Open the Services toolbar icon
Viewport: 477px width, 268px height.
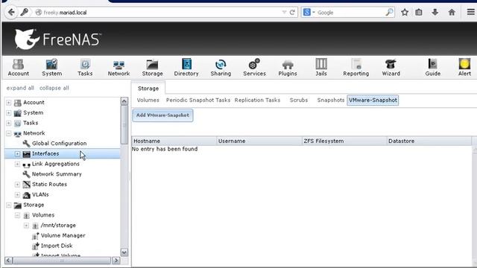click(x=254, y=67)
